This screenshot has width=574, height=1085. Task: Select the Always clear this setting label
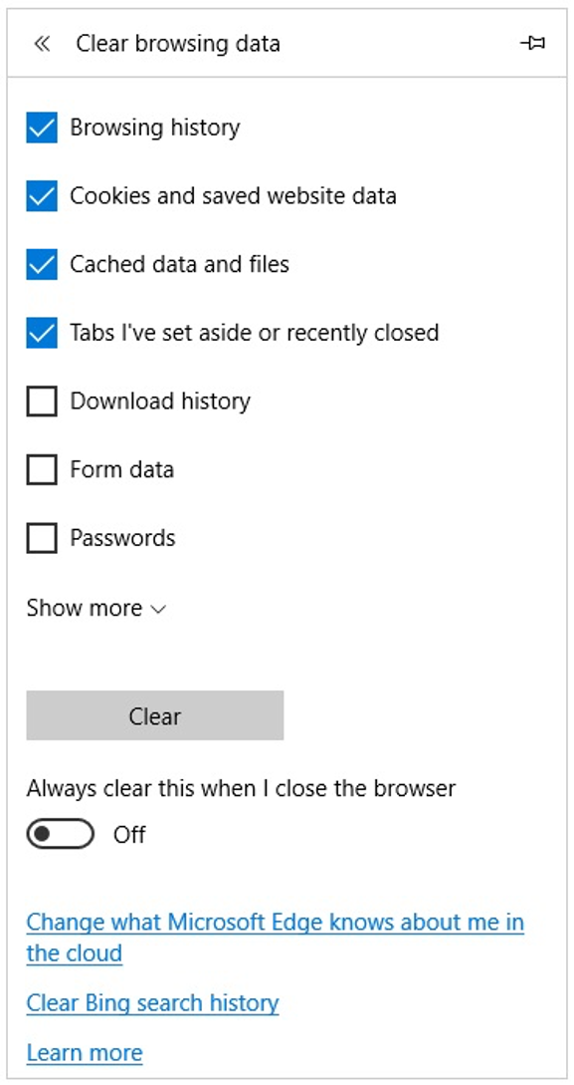241,788
